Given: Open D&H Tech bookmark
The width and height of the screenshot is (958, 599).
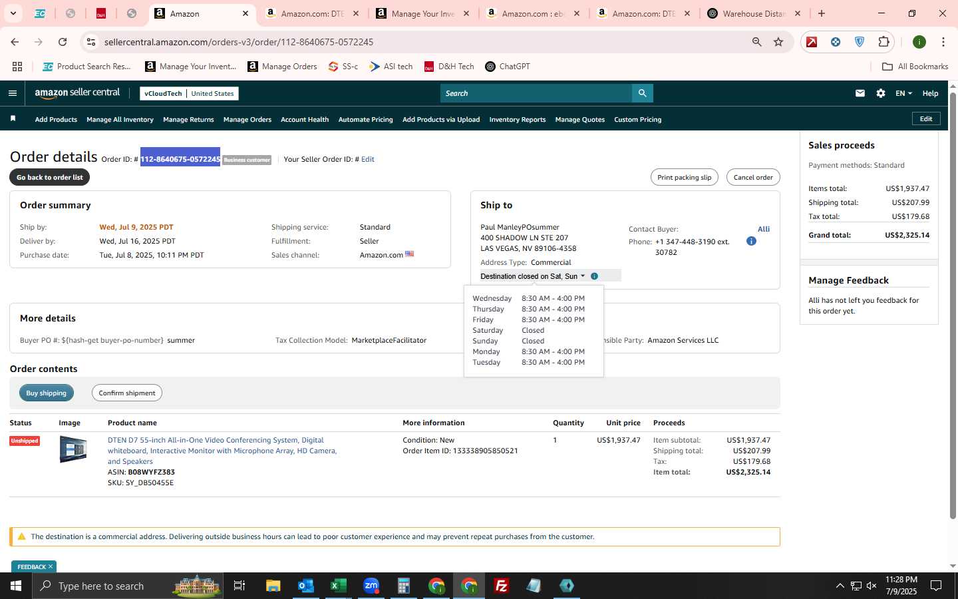Looking at the screenshot, I should point(449,67).
